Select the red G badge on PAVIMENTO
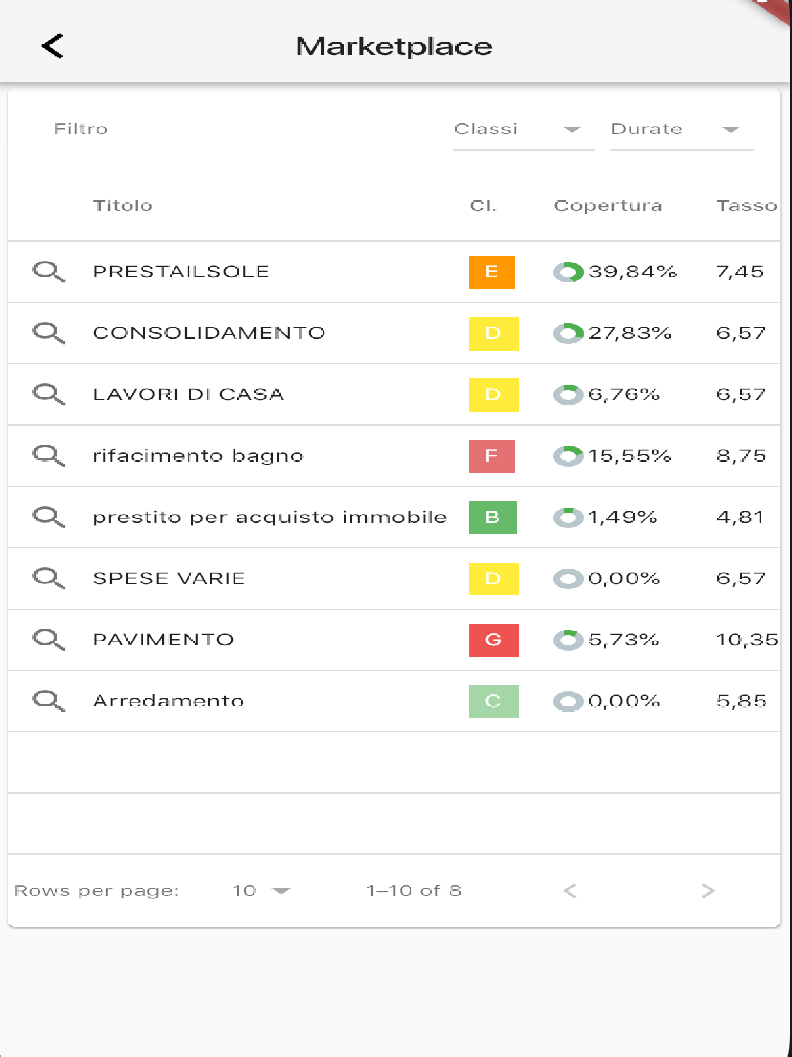Screen dimensions: 792x1057 click(x=493, y=640)
